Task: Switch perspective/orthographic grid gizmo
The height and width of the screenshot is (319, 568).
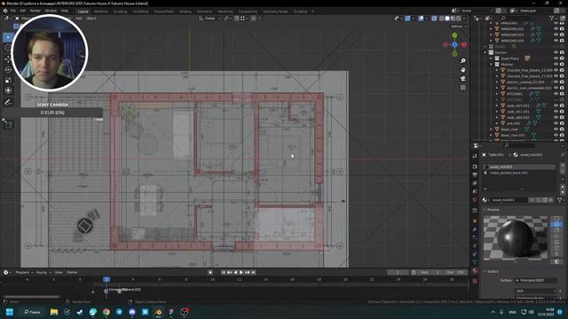Action: 463,88
